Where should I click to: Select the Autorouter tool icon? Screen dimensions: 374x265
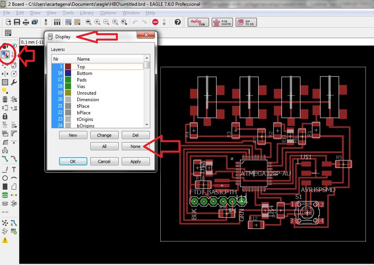(14, 223)
